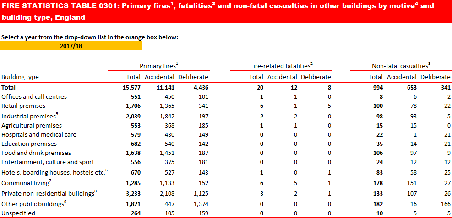Select the 'Fire-related fatalities' group header
The width and height of the screenshot is (452, 218).
coord(281,66)
